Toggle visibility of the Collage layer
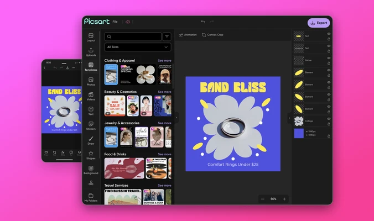The height and width of the screenshot is (221, 374). (329, 118)
